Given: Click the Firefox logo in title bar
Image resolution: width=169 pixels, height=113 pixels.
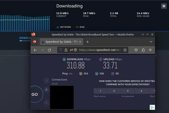Looking at the screenshot, I should coord(33,34).
